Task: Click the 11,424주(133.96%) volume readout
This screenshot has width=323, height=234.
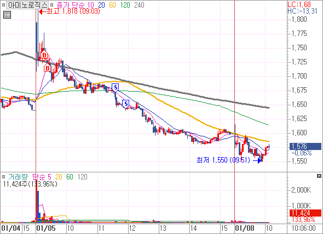Action: 30,184
